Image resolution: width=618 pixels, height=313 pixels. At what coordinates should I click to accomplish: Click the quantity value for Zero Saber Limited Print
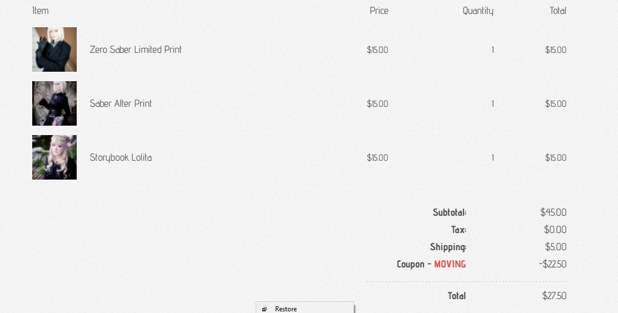click(x=492, y=50)
